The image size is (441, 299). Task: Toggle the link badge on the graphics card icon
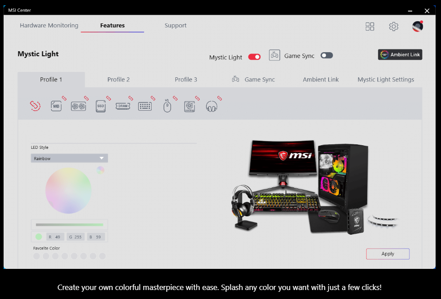coord(86,98)
